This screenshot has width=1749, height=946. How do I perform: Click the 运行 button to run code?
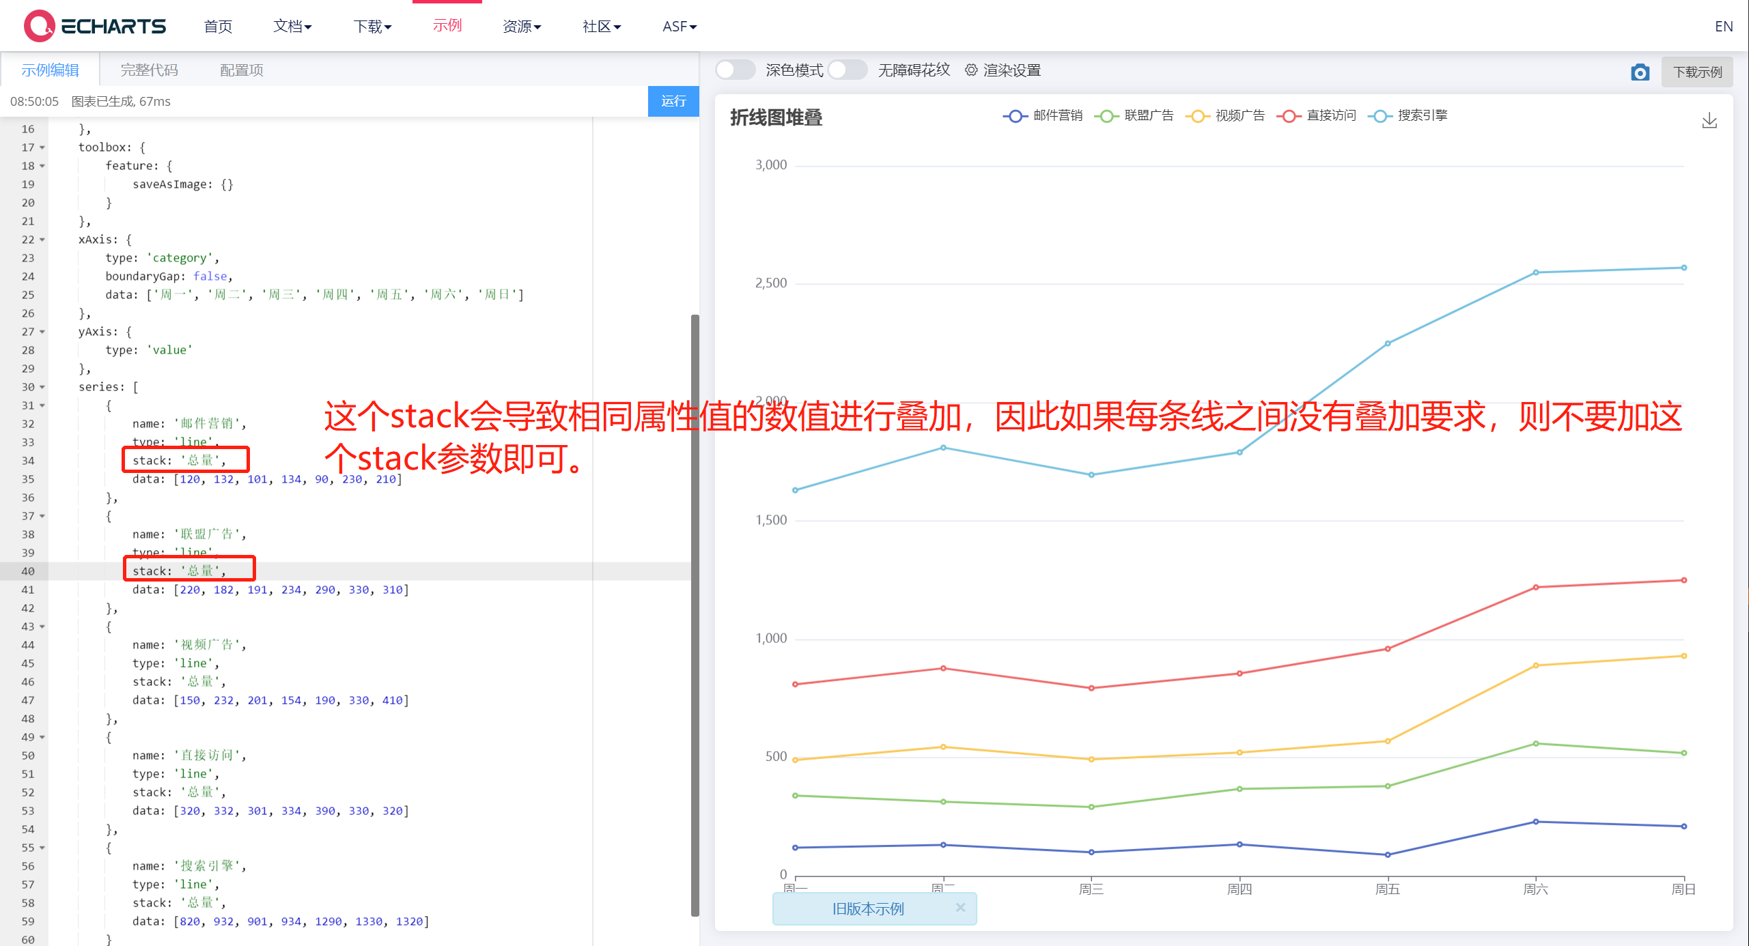coord(673,101)
